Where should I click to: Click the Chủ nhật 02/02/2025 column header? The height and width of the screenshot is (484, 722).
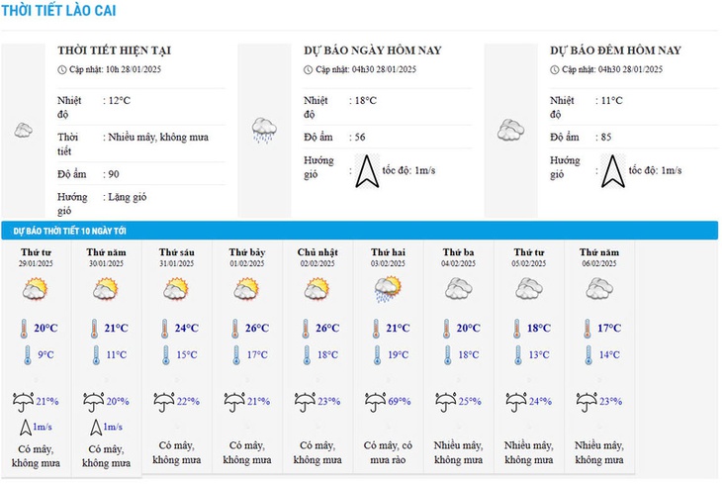(317, 257)
